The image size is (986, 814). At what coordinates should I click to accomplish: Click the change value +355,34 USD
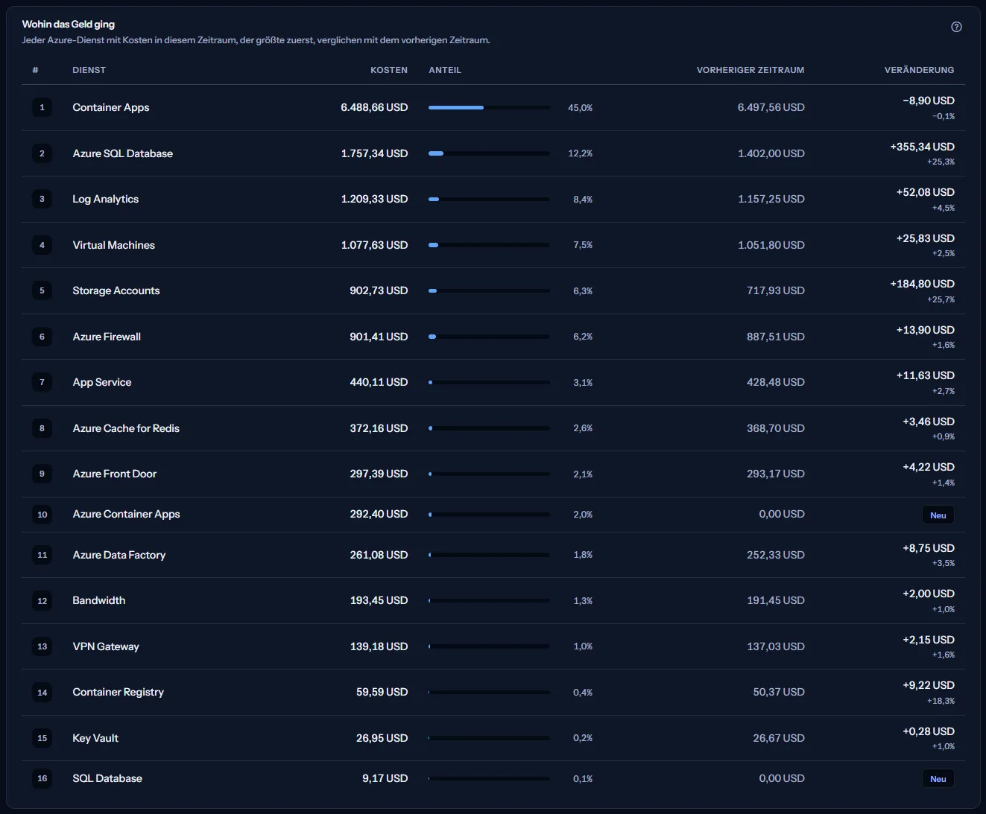click(x=922, y=147)
